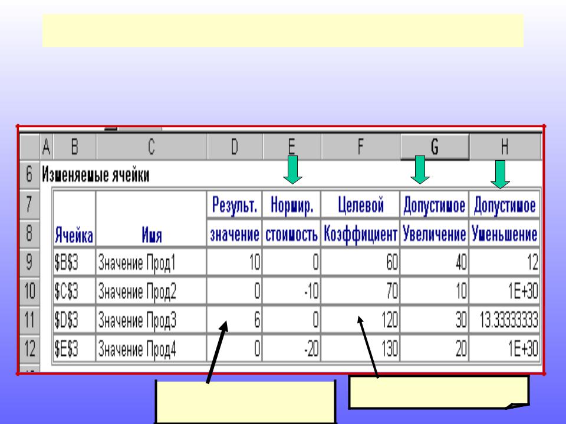
Task: Select the 13.33333333 cell
Action: click(x=504, y=320)
